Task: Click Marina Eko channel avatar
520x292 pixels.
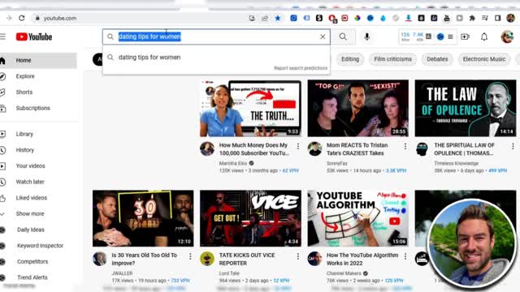Action: [x=207, y=148]
